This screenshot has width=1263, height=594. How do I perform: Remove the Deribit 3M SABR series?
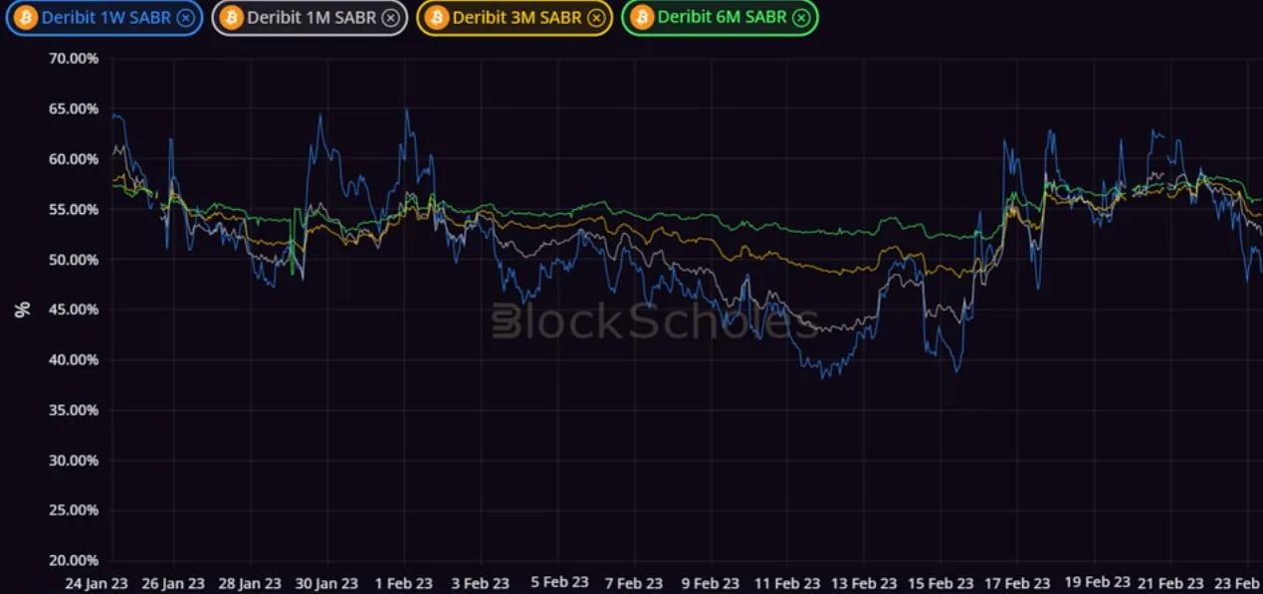coord(595,18)
